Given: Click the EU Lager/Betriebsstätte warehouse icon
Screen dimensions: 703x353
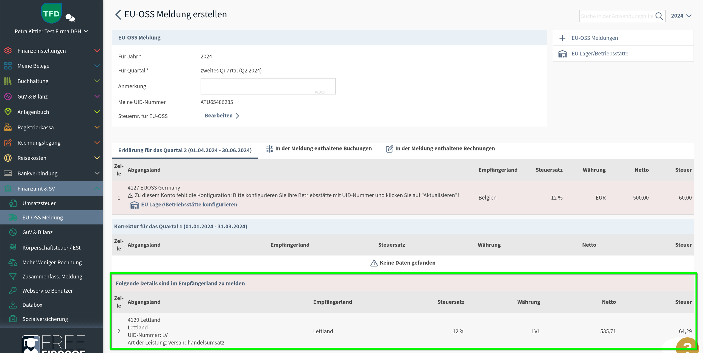Looking at the screenshot, I should click(x=562, y=54).
